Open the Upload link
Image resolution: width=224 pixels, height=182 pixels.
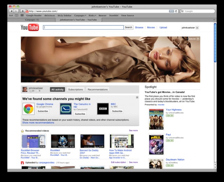[x=163, y=27]
